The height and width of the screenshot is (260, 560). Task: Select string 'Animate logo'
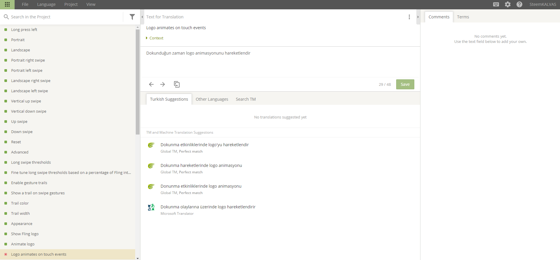pos(67,244)
